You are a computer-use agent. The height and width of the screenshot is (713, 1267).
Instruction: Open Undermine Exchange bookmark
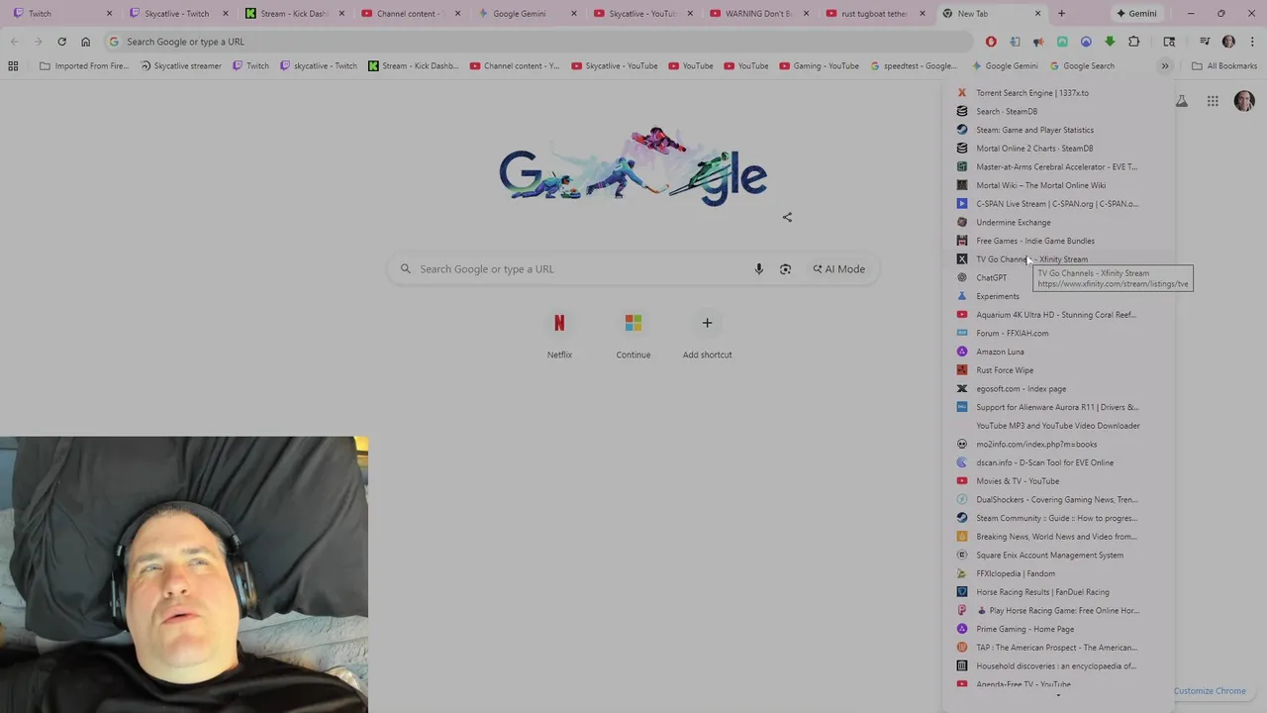1058,222
